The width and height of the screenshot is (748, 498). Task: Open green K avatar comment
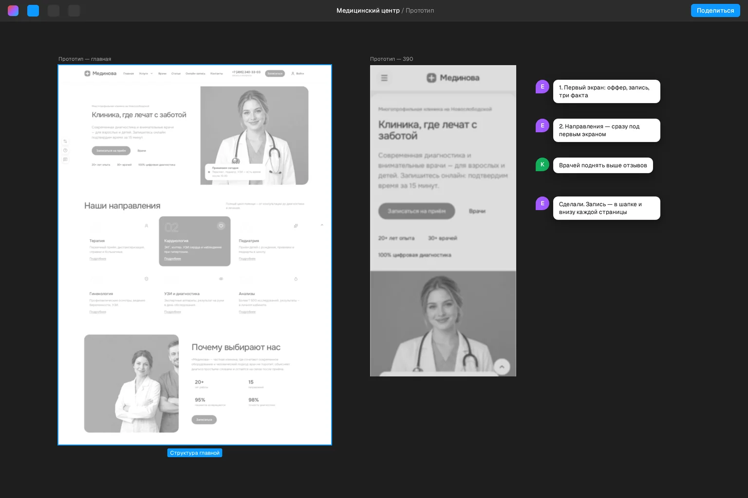pos(542,164)
